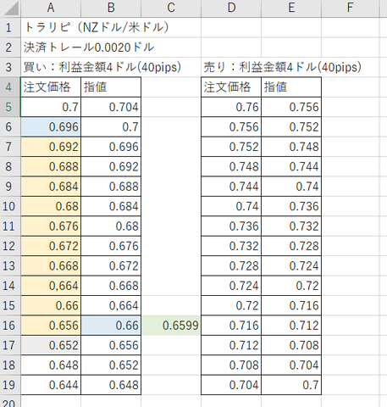
Task: Select the 注文価格 header in column D
Action: pos(231,86)
